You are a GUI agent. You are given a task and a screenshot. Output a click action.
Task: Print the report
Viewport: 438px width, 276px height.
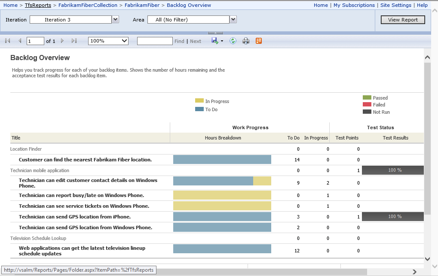[246, 41]
